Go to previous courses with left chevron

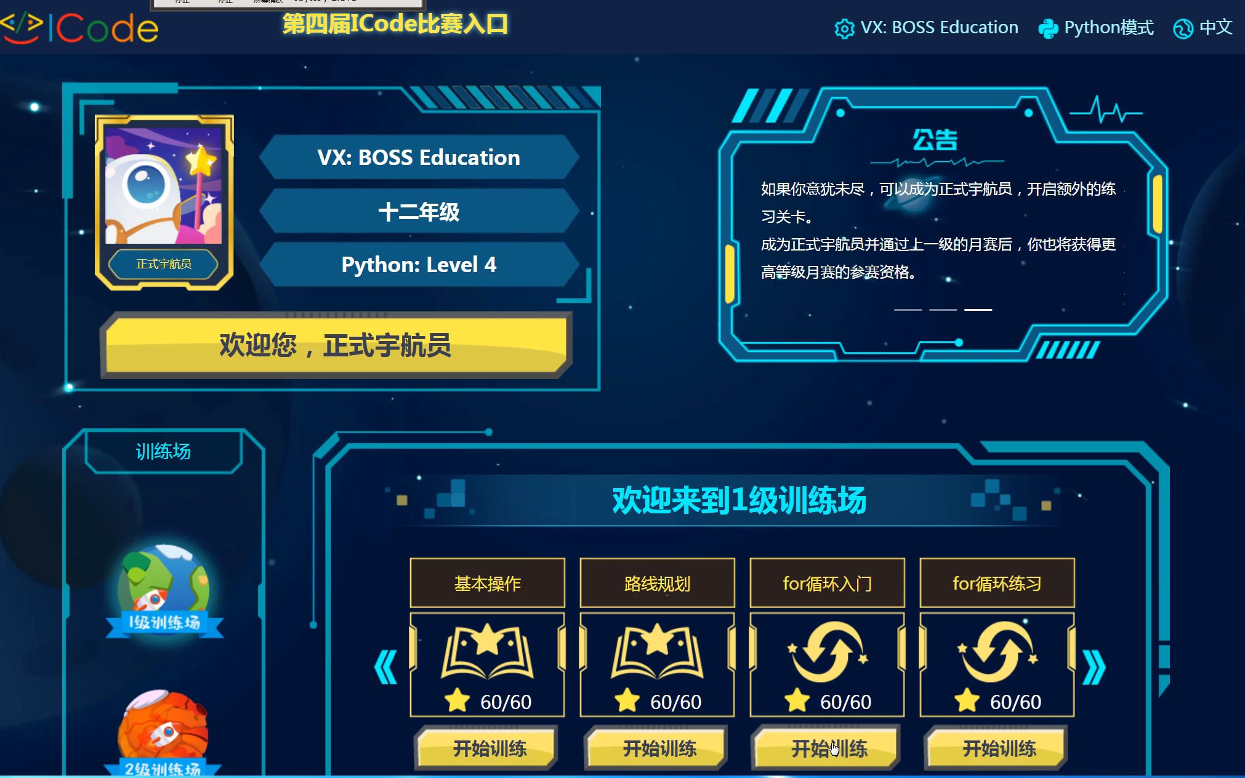pos(386,667)
